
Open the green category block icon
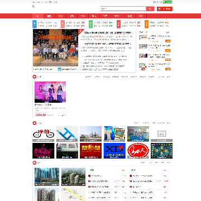click(90, 24)
